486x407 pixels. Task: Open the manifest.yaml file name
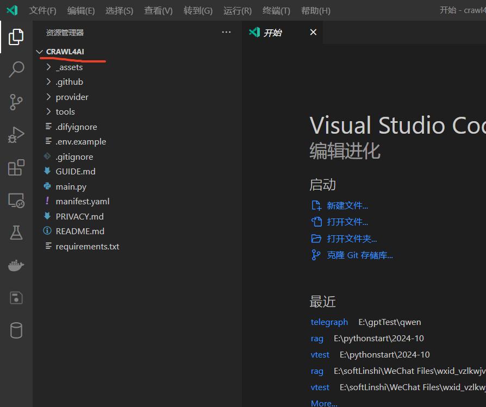pyautogui.click(x=83, y=202)
